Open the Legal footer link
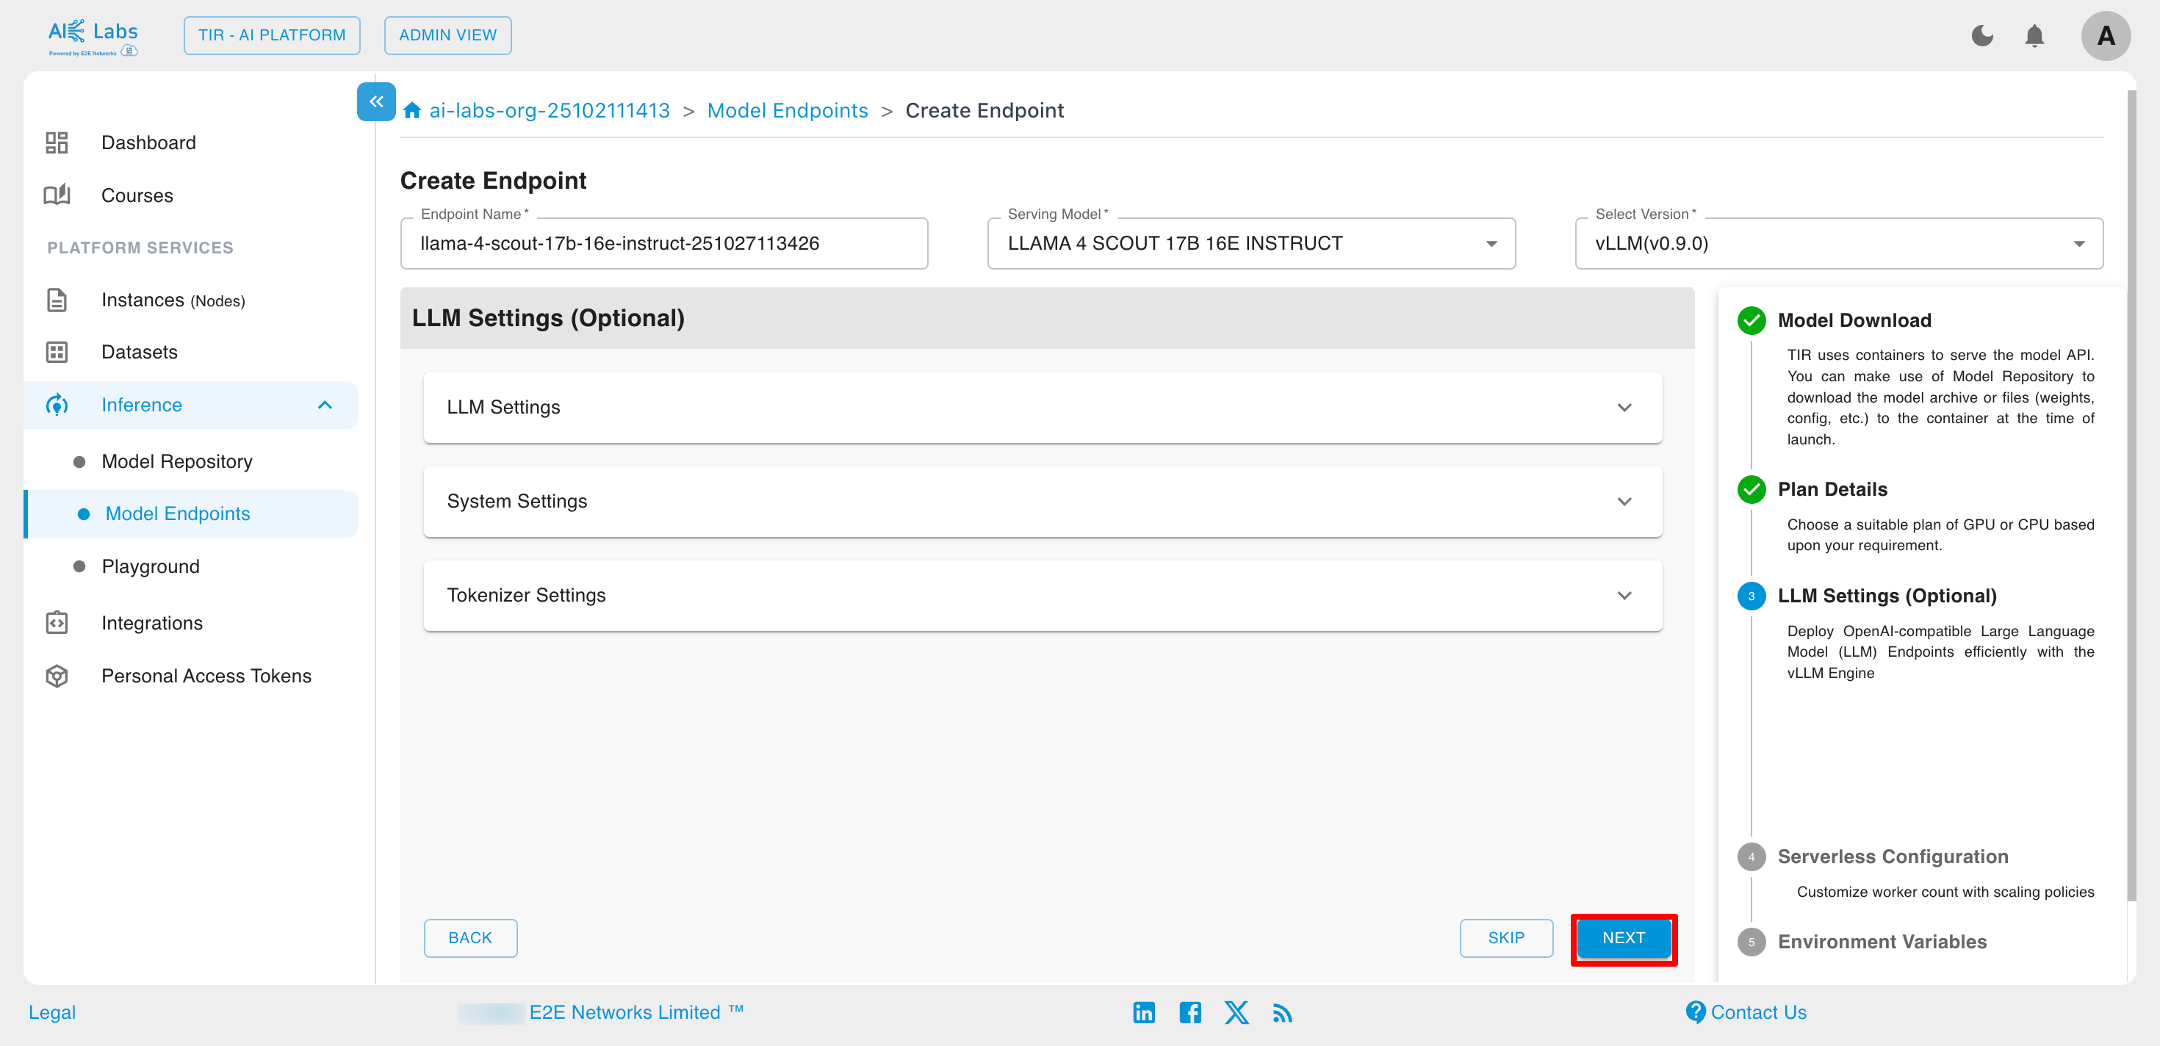The width and height of the screenshot is (2160, 1046). (52, 1012)
